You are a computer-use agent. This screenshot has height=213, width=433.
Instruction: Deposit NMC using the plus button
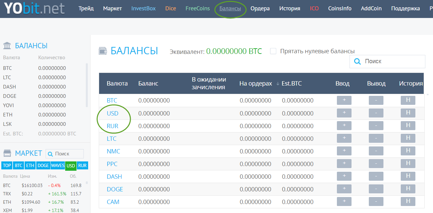tap(344, 151)
